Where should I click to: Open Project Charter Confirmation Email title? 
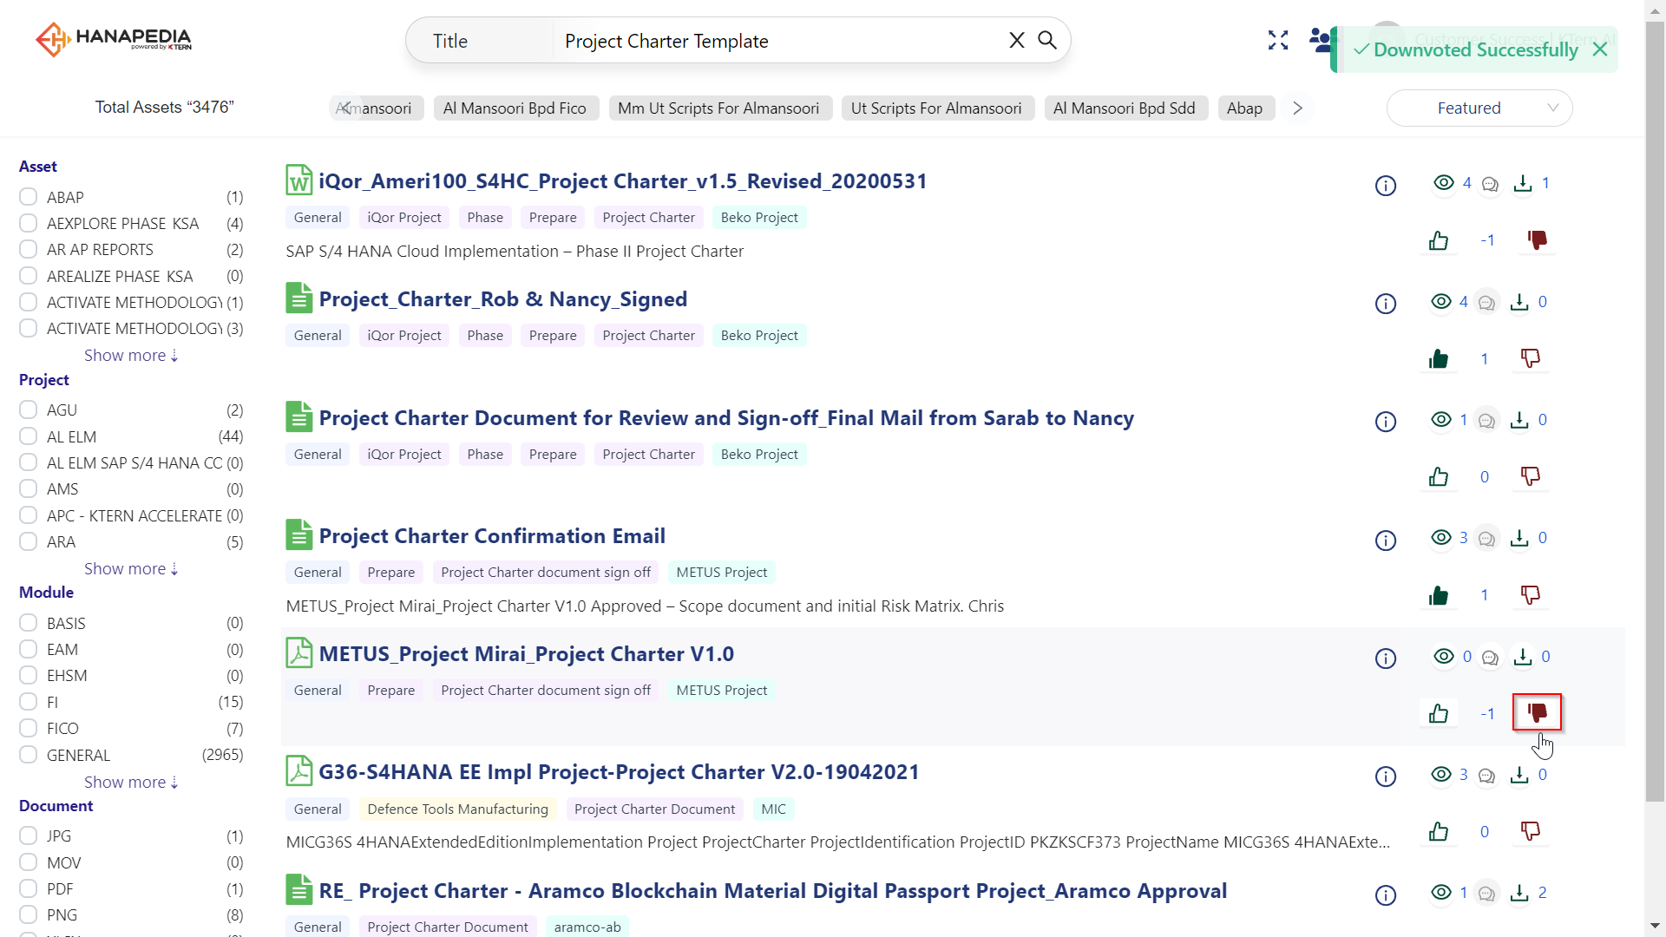(x=492, y=535)
